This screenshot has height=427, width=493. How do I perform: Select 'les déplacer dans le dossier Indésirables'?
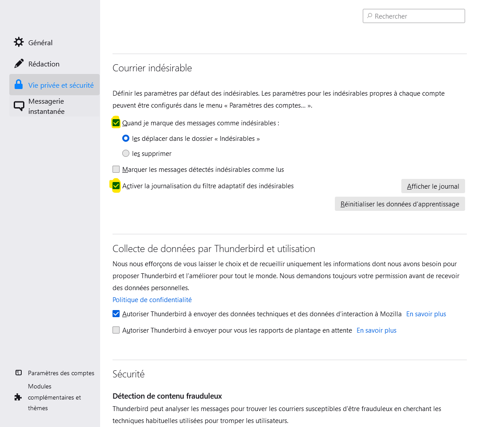pyautogui.click(x=126, y=139)
